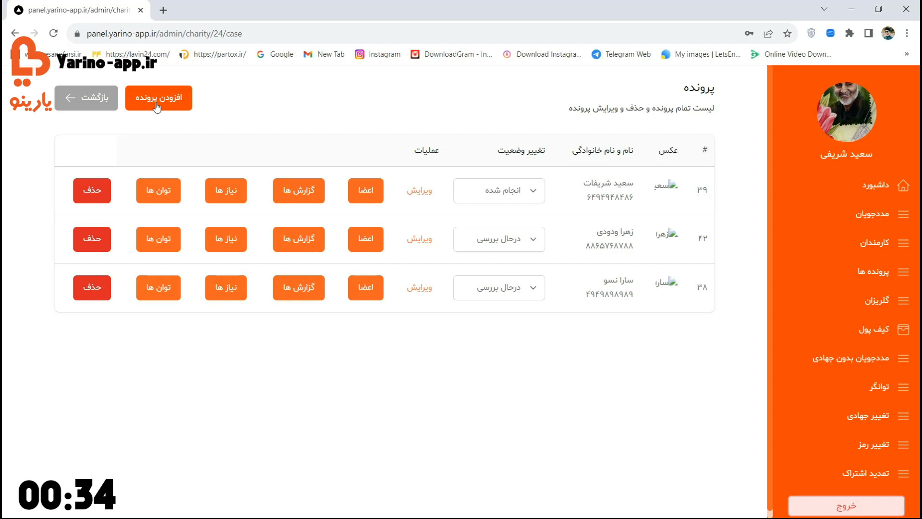The height and width of the screenshot is (519, 922).
Task: Delete case ۴۲ with the حذف button
Action: click(92, 239)
